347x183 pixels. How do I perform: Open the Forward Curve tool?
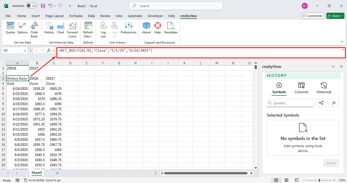tap(72, 28)
